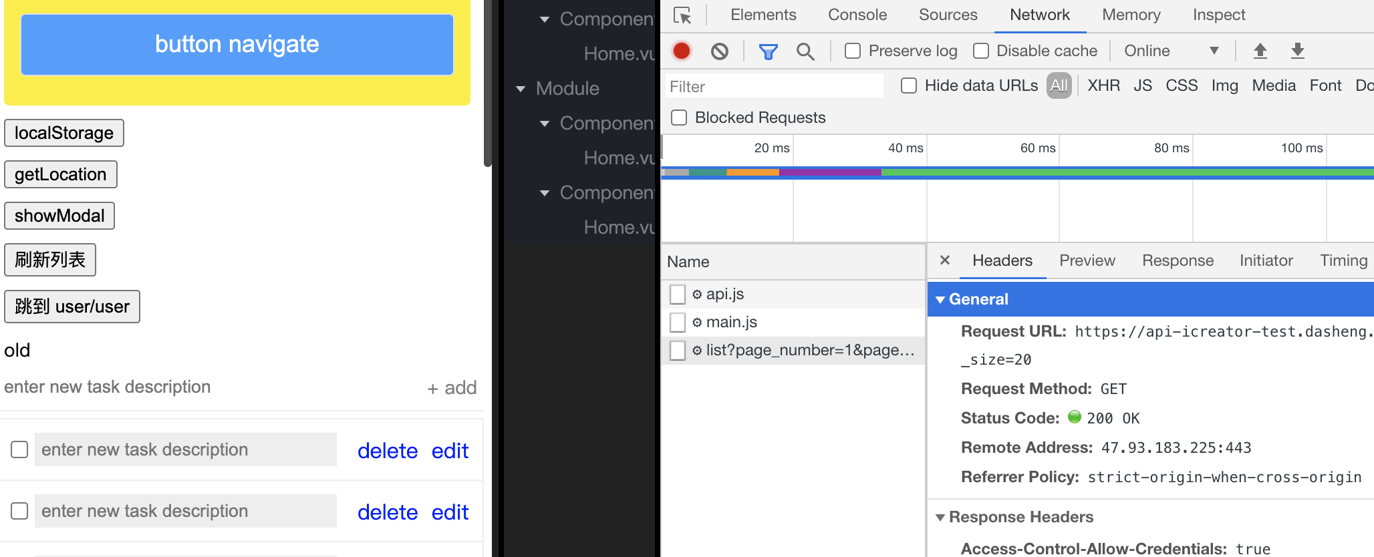Click the localStorage button
The height and width of the screenshot is (557, 1374).
(64, 133)
